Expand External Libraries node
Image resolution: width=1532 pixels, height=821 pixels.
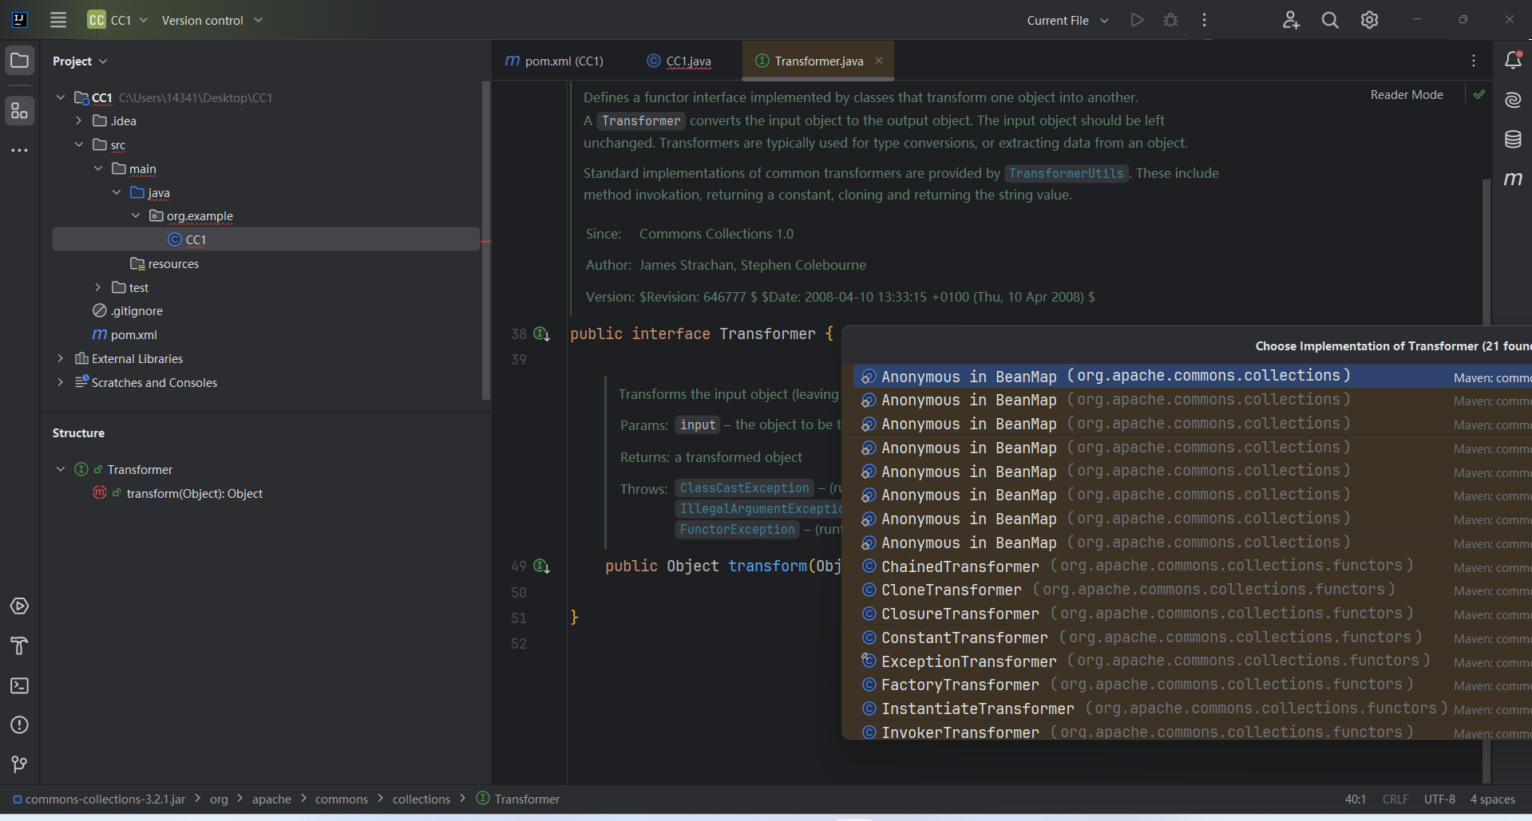click(x=60, y=358)
